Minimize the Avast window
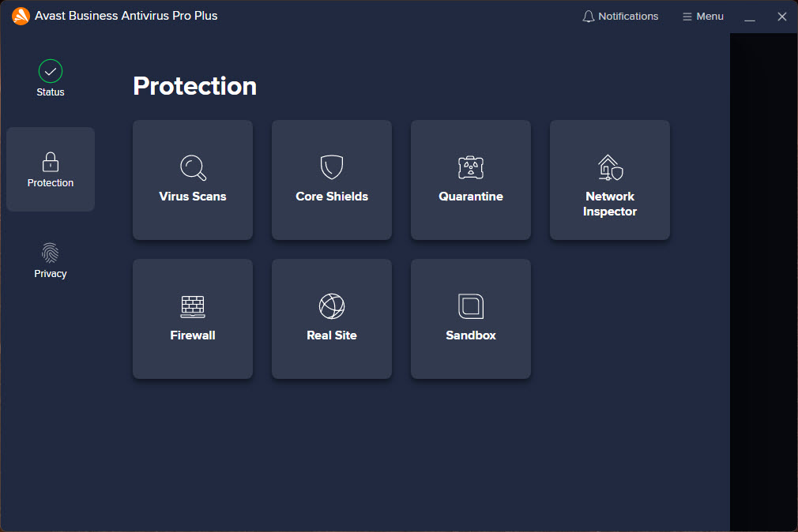Screen dimensions: 798x532 pos(750,17)
